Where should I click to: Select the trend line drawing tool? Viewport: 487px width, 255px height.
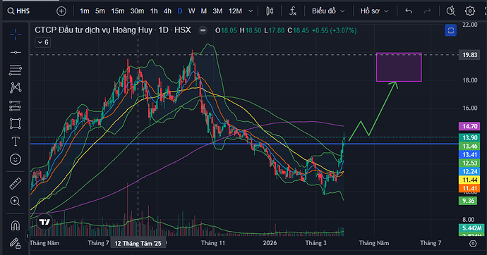coord(16,52)
